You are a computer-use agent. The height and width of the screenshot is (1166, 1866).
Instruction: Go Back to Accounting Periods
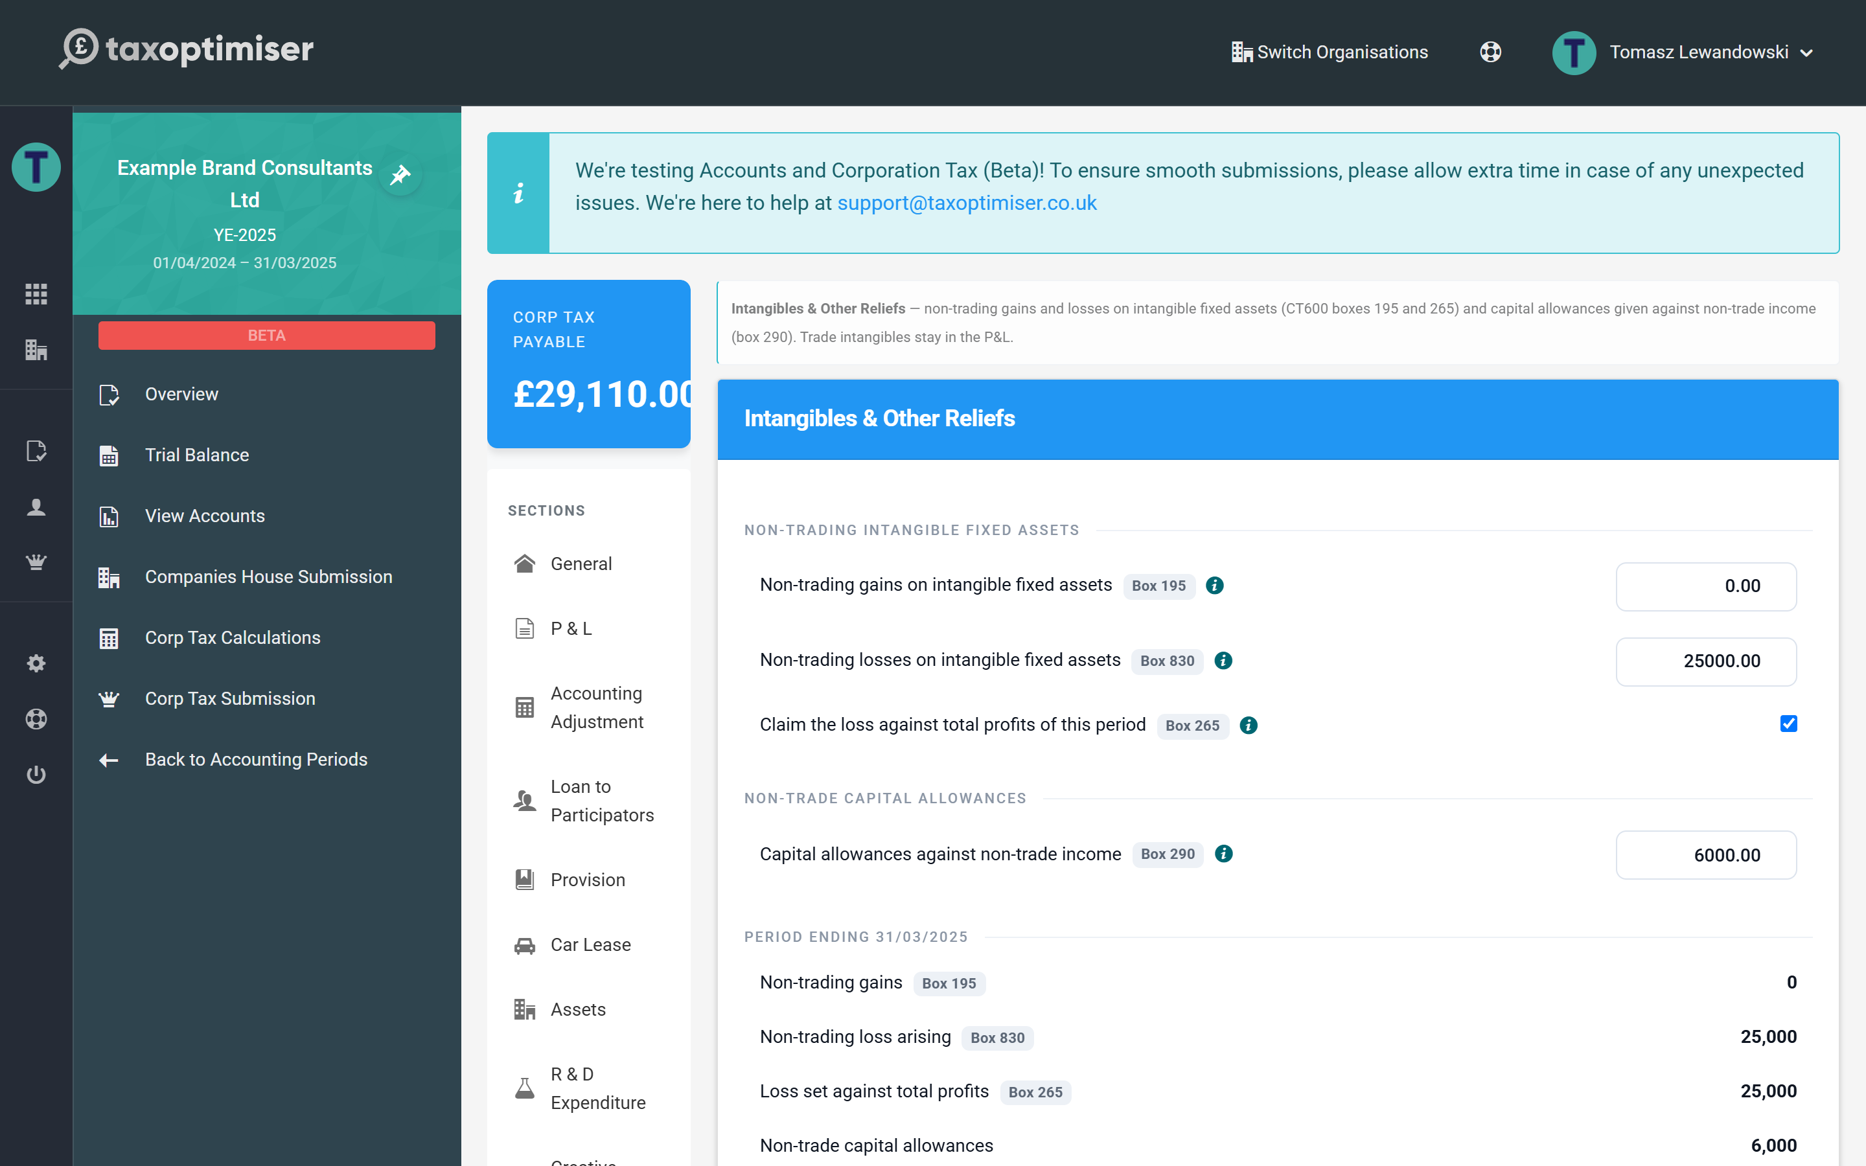click(x=267, y=760)
